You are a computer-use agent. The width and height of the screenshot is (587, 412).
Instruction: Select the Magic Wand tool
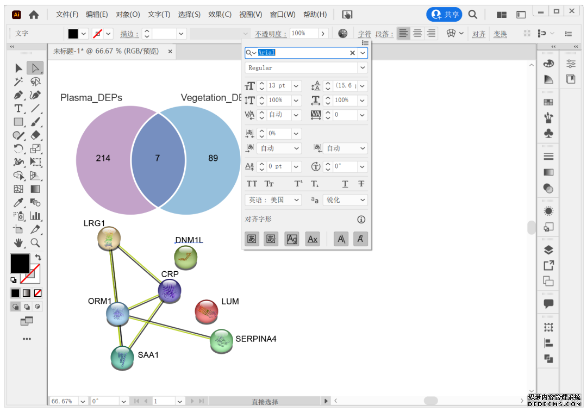[18, 82]
